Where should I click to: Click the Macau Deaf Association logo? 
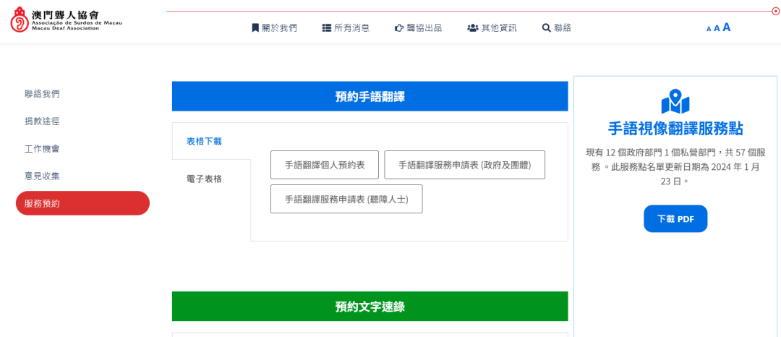[x=67, y=20]
